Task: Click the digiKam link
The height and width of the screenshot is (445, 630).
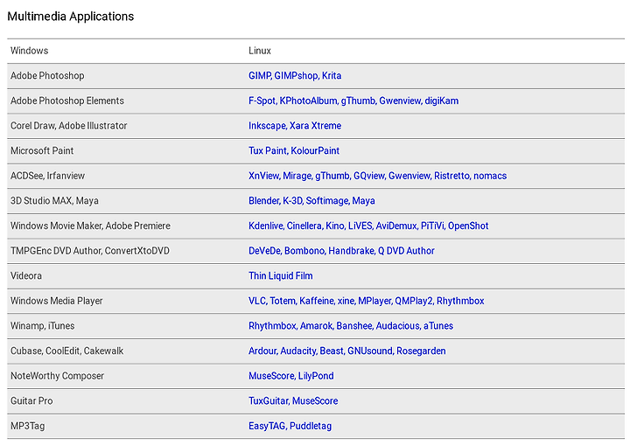Action: coord(441,101)
